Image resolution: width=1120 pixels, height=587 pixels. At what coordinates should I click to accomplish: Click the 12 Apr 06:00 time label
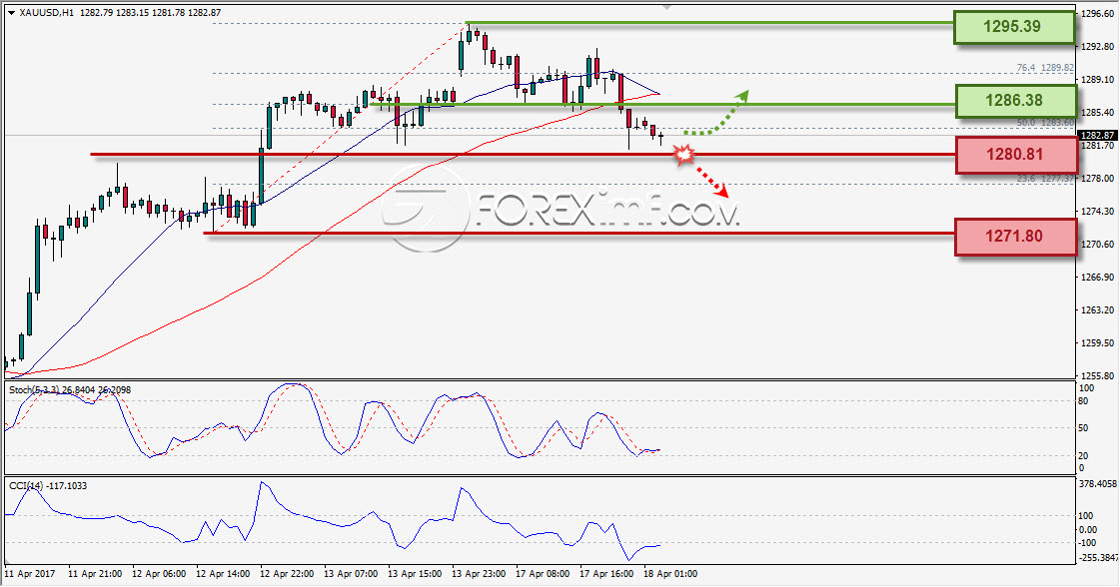(159, 573)
